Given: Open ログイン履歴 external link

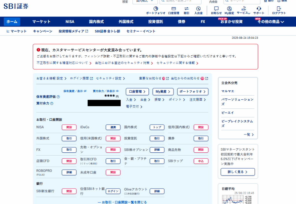Looking at the screenshot, I should click(x=81, y=78).
